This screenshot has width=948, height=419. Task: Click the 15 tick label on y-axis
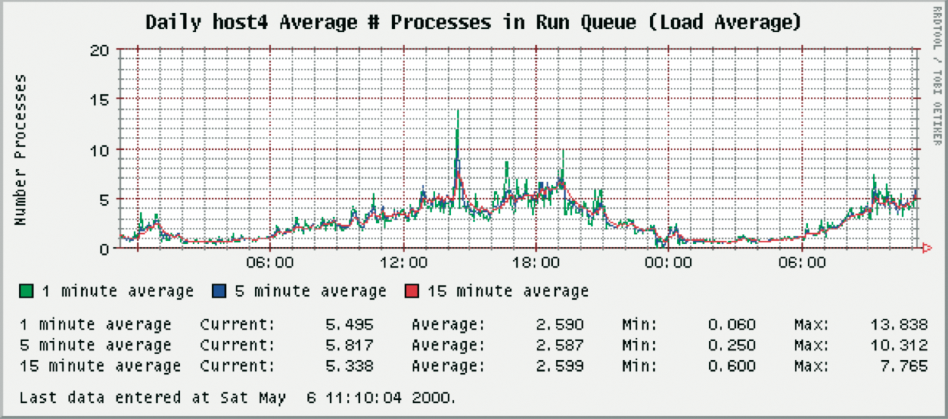[101, 100]
